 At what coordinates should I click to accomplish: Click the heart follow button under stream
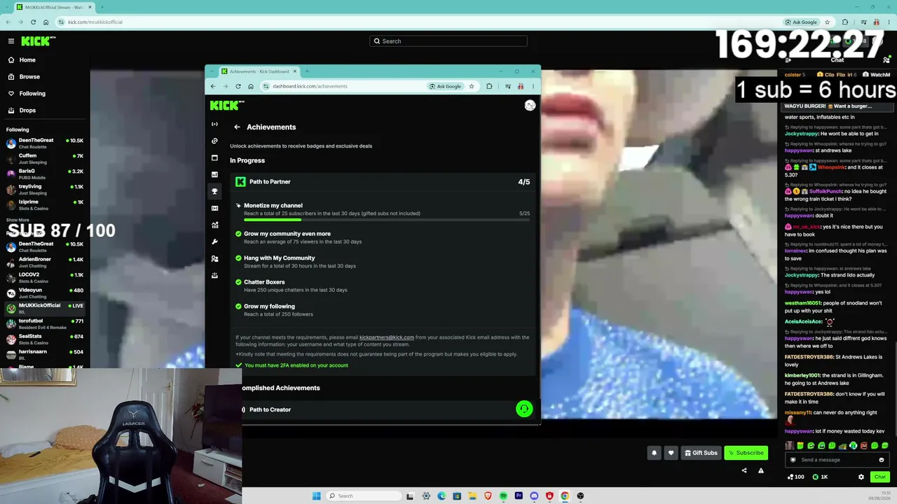coord(671,453)
